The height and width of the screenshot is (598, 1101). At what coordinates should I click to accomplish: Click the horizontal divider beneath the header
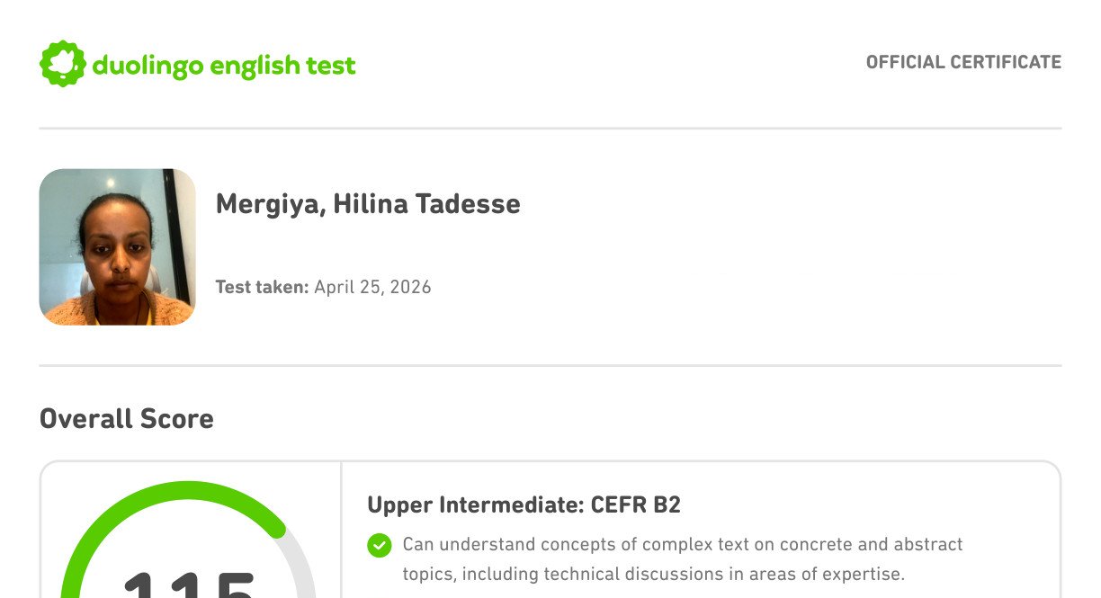point(550,129)
